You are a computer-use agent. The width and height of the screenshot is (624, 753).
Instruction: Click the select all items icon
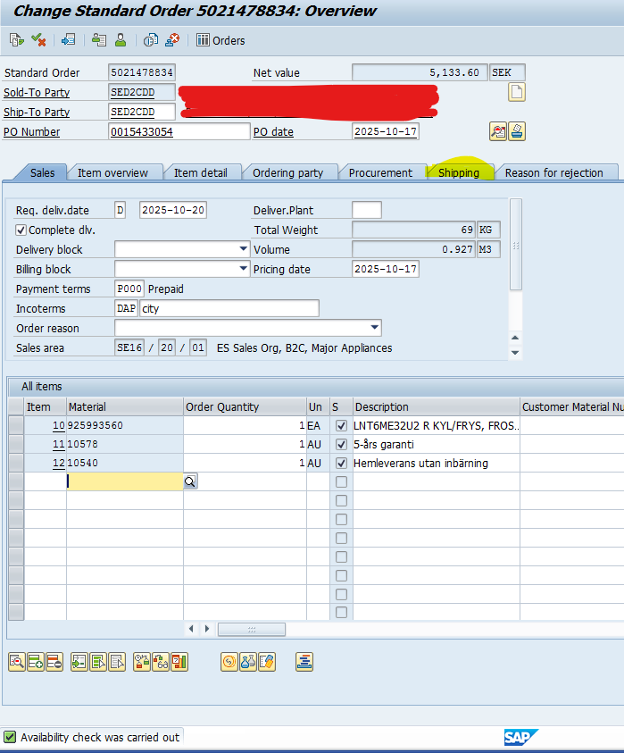click(x=98, y=662)
